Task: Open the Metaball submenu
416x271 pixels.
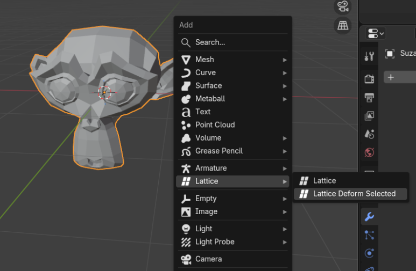Action: (x=232, y=99)
